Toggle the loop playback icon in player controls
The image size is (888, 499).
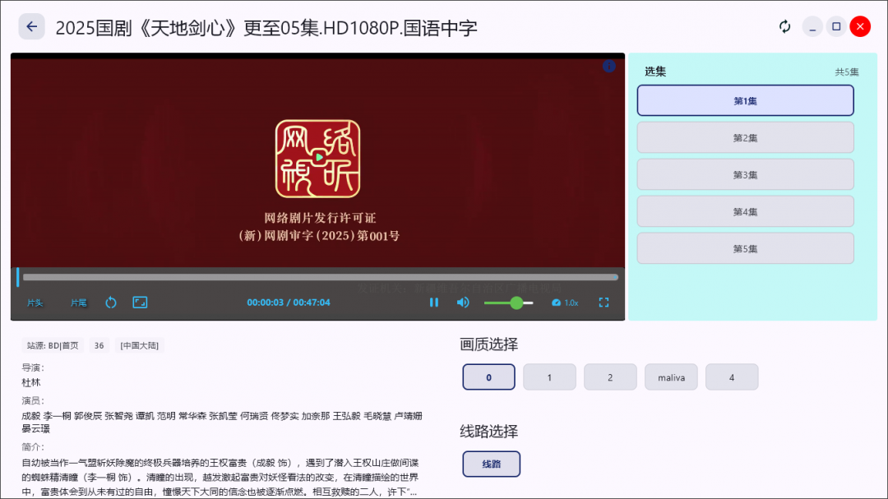pos(110,303)
